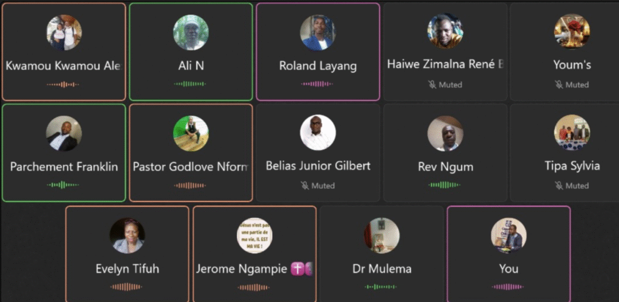This screenshot has height=302, width=619.
Task: Select your own tile labeled You
Action: pyautogui.click(x=508, y=254)
